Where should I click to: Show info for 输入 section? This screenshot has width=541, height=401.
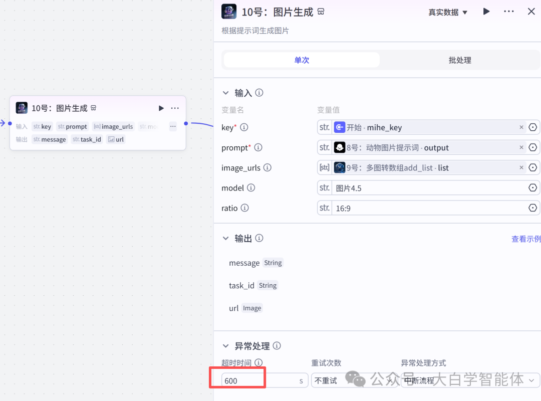click(x=259, y=93)
